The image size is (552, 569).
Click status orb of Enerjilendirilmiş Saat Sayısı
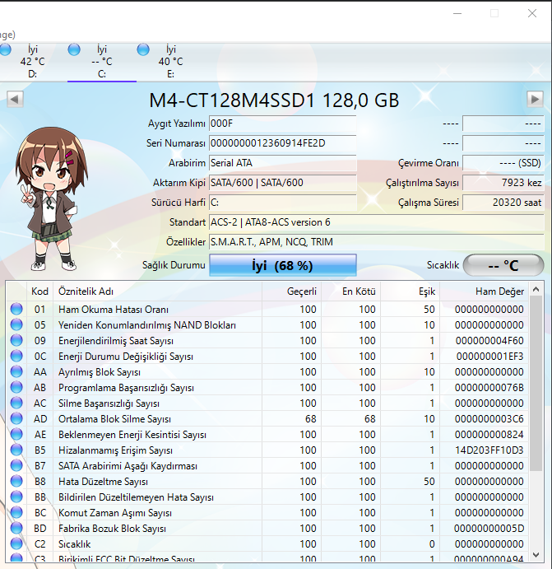tap(16, 341)
